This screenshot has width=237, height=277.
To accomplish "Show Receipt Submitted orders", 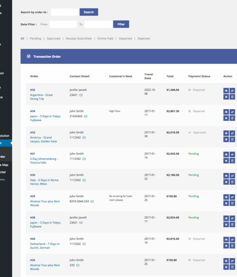I will 79,39.
